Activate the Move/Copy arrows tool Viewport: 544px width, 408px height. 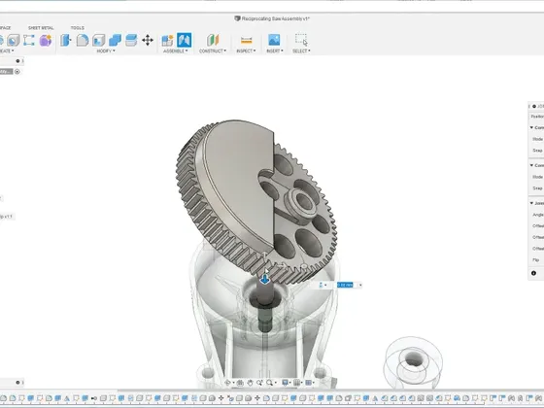[148, 40]
